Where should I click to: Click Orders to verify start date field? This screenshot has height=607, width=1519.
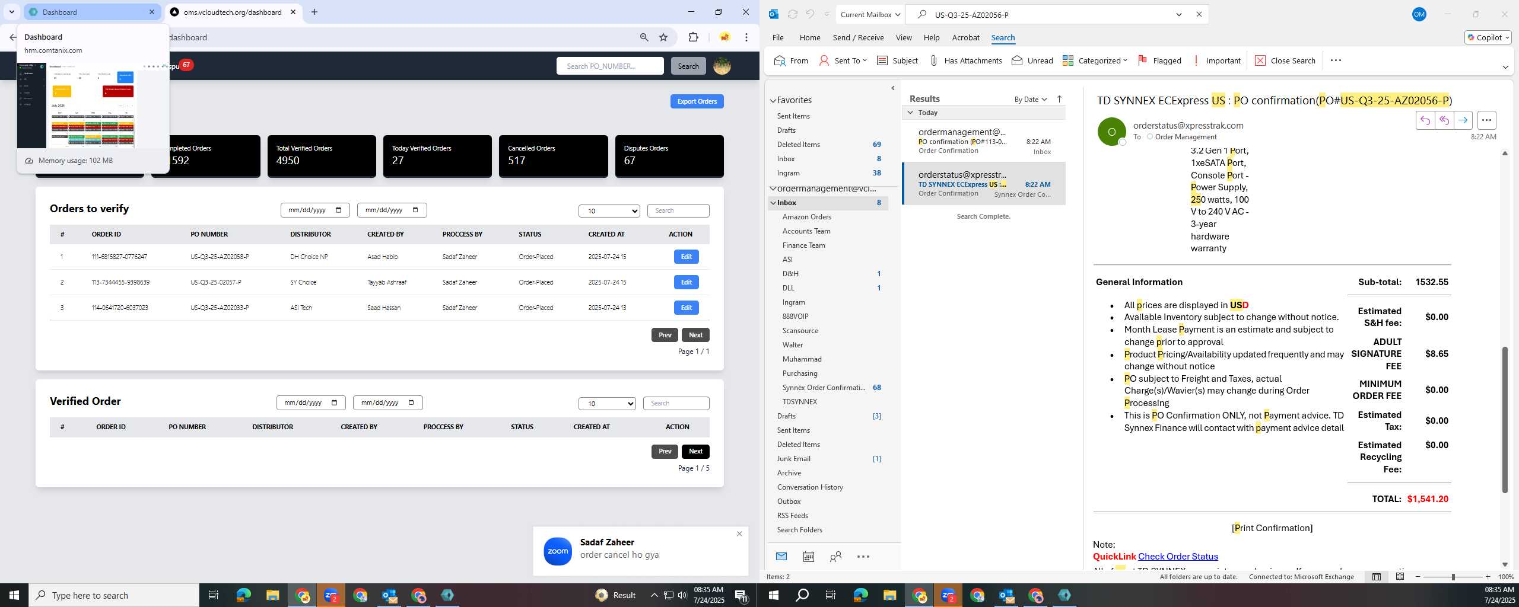pos(315,210)
